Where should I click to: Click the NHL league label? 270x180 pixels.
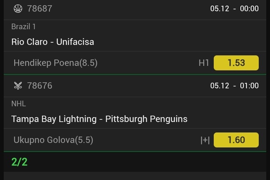tap(18, 104)
